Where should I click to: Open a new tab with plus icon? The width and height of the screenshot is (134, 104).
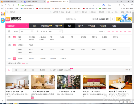pos(70,2)
